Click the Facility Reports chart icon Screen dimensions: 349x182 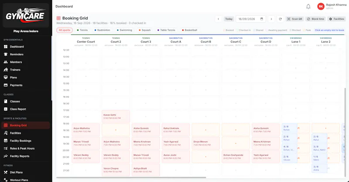tap(6, 156)
